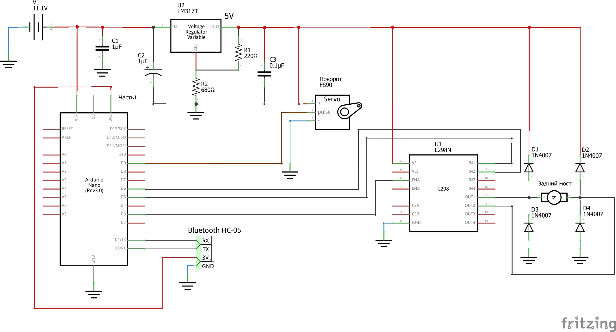Click the R1 220Ω resistor symbol
Screen dimensions: 616x332
239,52
